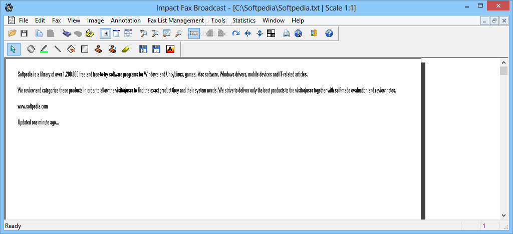Click the load annotations 'L' disk icon
This screenshot has height=234, width=513.
tap(156, 49)
